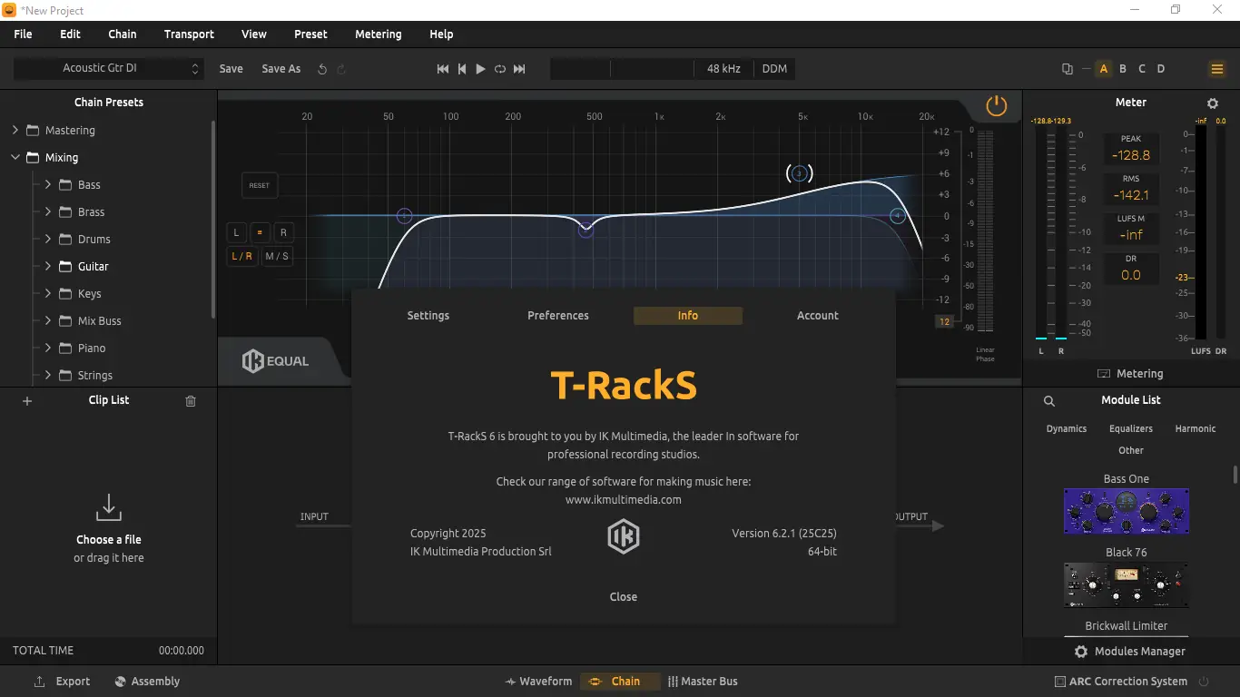
Task: Switch to the Preferences tab
Action: point(558,316)
